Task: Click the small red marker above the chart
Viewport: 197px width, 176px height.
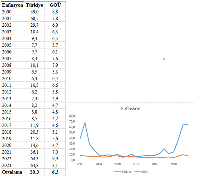Action: click(164, 59)
